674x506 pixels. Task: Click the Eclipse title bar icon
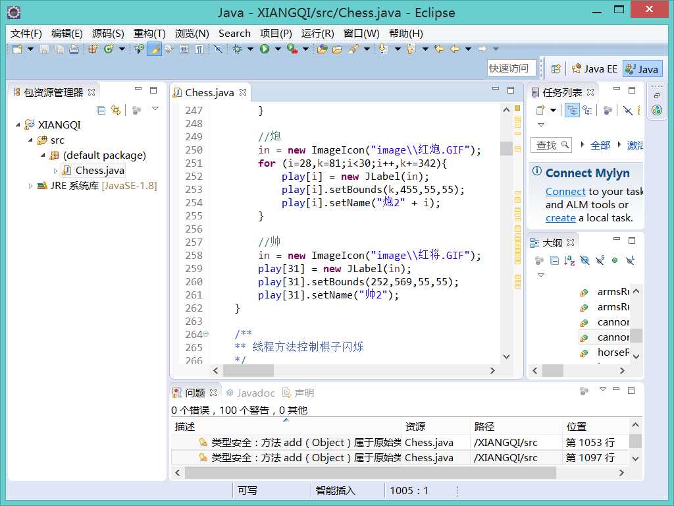[14, 13]
